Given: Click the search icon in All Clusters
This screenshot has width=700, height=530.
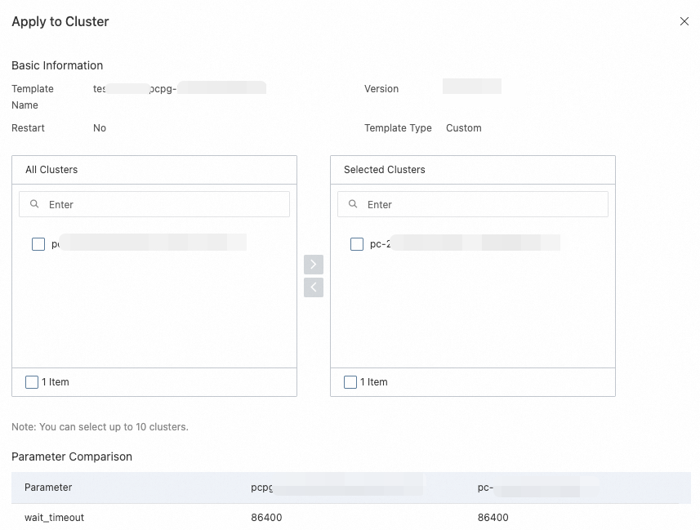Looking at the screenshot, I should [34, 204].
